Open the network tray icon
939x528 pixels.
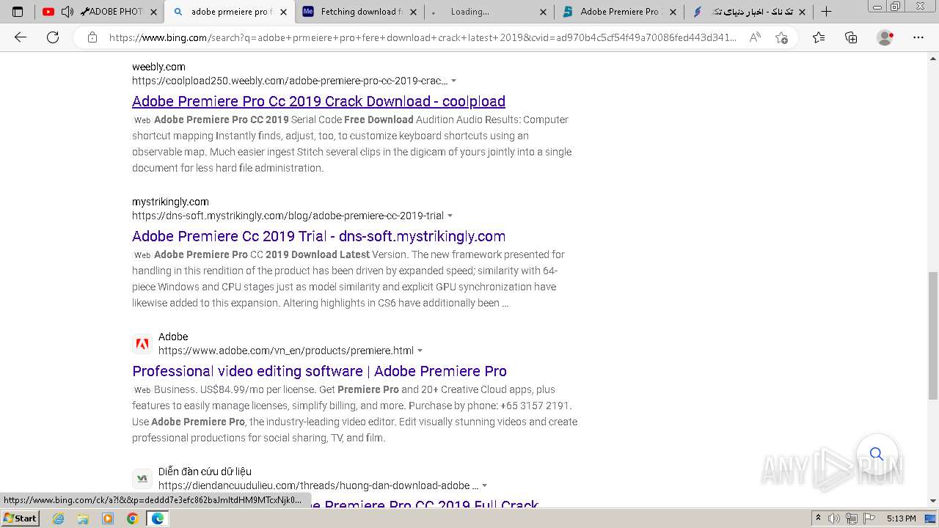click(x=852, y=518)
